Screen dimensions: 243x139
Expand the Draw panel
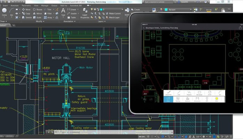pos(4,21)
